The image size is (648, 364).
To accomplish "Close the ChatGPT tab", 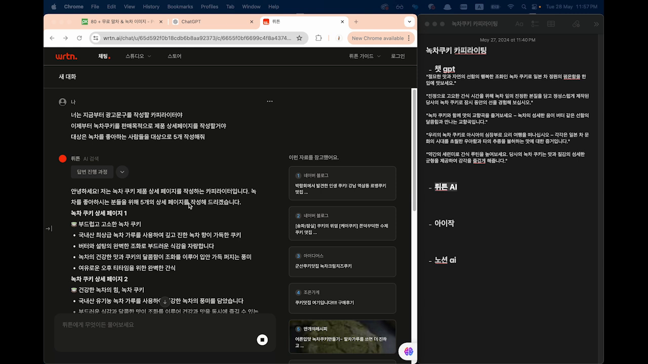I will (x=252, y=22).
